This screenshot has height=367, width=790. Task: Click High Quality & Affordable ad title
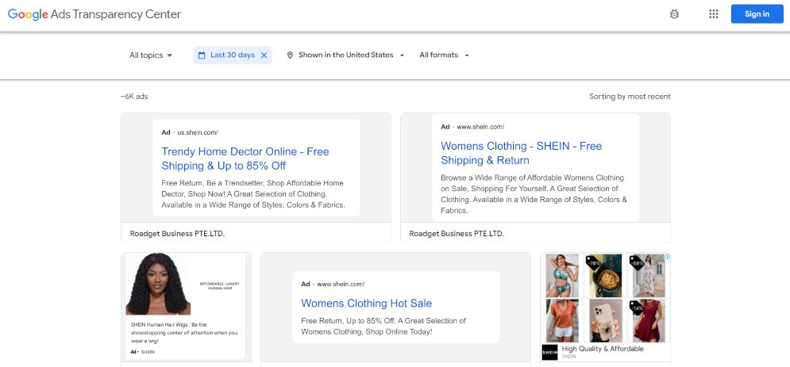pos(603,349)
